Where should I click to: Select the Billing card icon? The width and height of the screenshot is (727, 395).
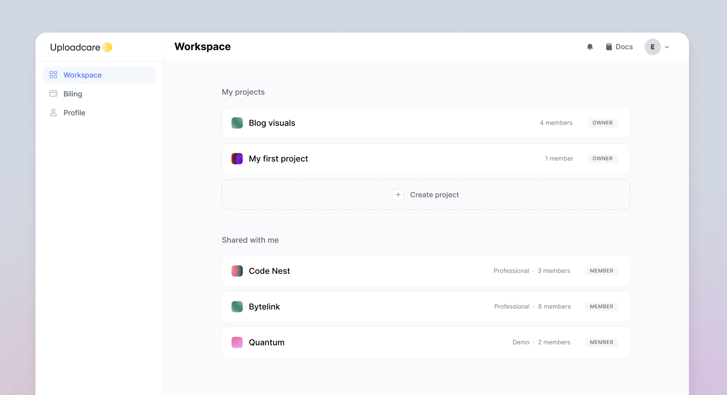(x=53, y=94)
